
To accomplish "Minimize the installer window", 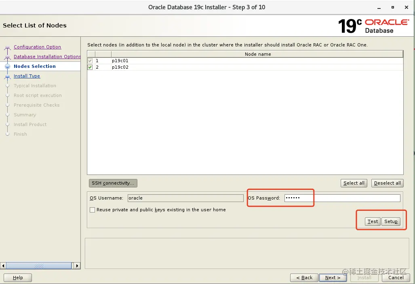I will (379, 7).
